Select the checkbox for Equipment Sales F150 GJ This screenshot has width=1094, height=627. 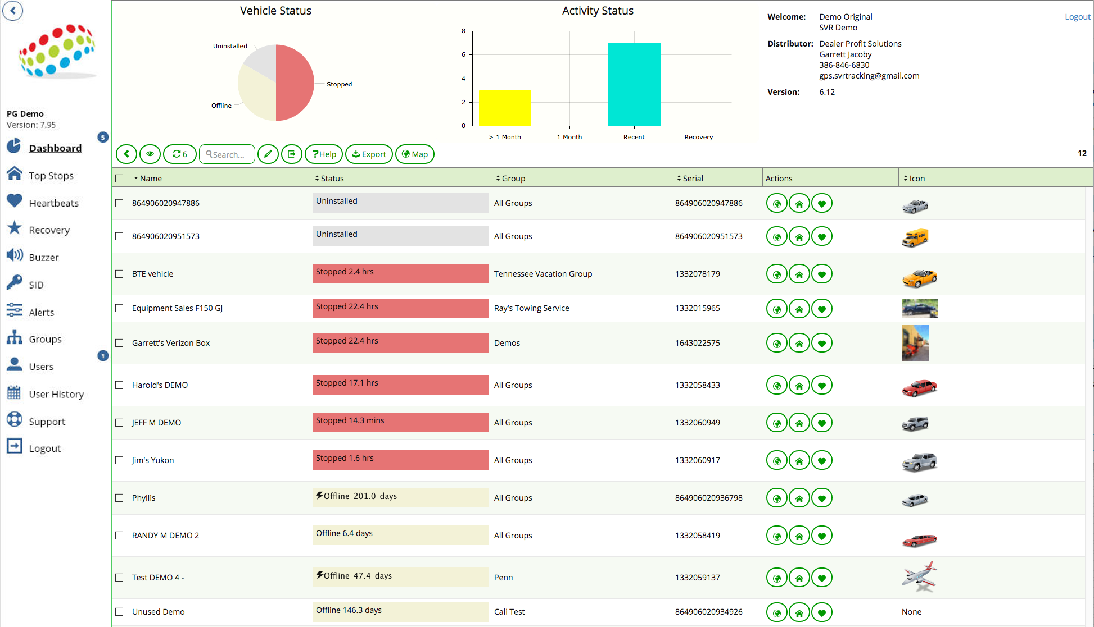pos(119,308)
